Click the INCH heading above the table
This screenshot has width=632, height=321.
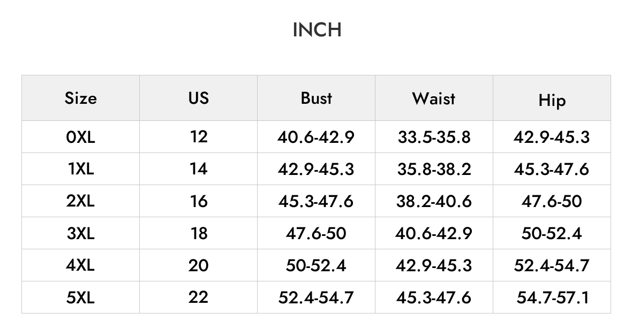click(x=317, y=30)
